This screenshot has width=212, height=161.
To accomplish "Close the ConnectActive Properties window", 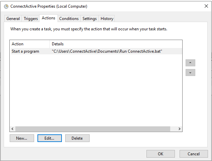I will click(206, 6).
